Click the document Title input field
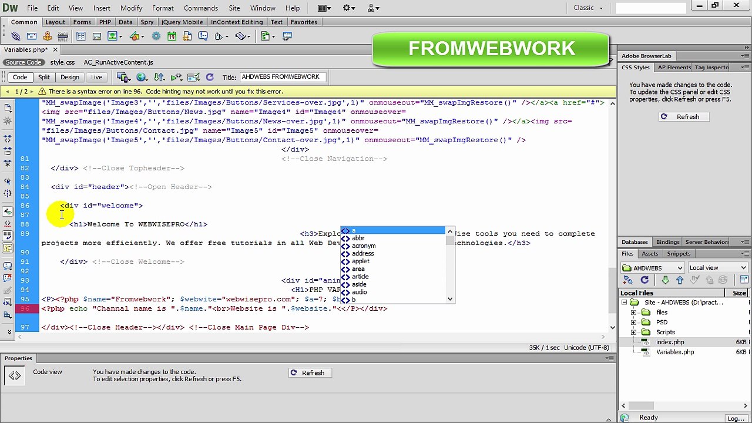 282,77
